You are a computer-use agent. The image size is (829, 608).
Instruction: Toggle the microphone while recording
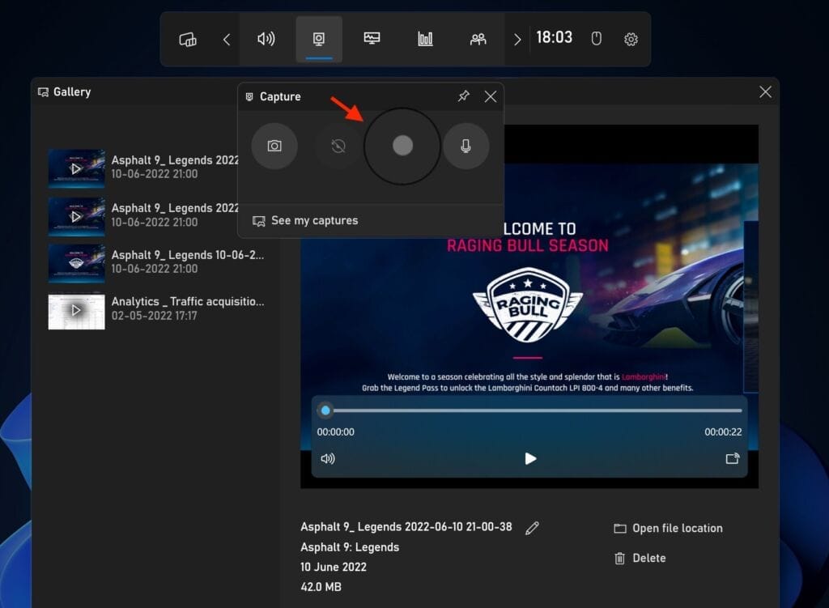(466, 146)
